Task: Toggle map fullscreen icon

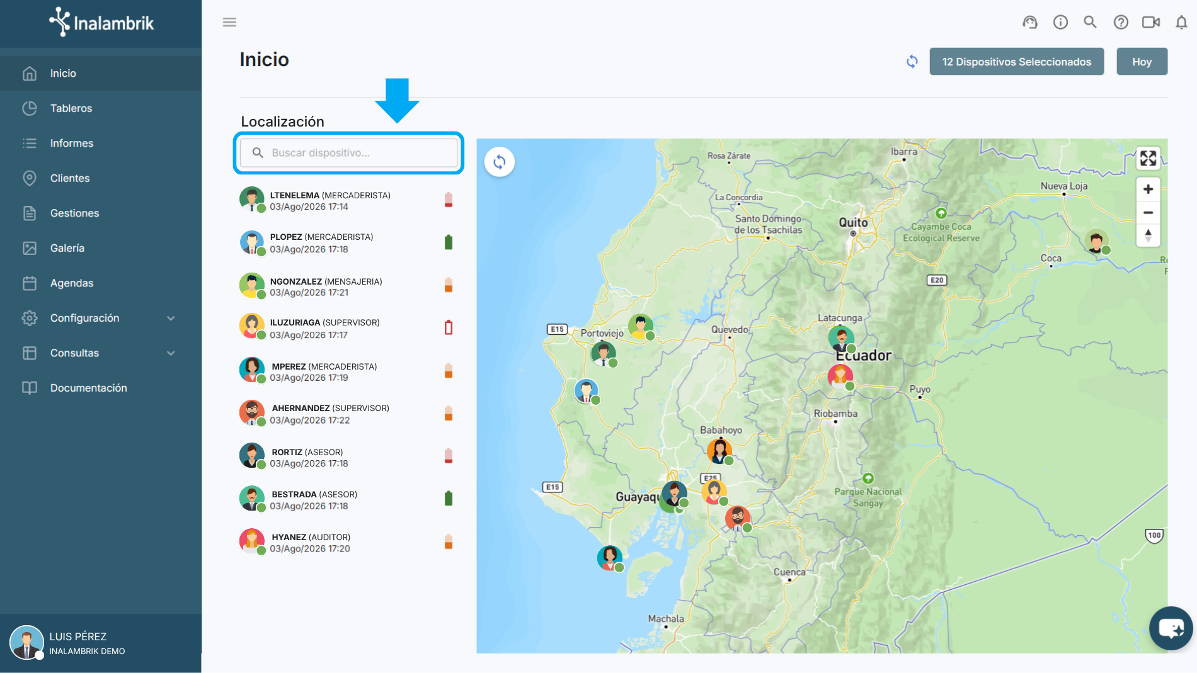Action: tap(1148, 158)
